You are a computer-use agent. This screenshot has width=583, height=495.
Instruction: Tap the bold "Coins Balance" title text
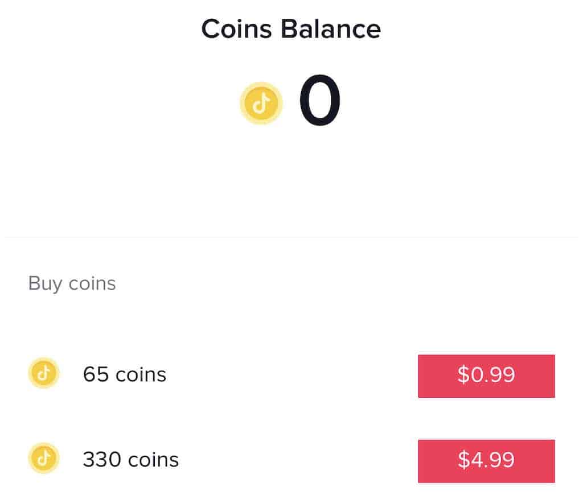coord(291,30)
